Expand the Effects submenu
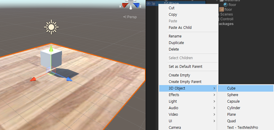The height and width of the screenshot is (130, 274). tap(188, 95)
